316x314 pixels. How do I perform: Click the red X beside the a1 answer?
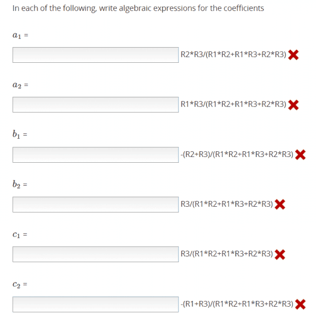294,55
